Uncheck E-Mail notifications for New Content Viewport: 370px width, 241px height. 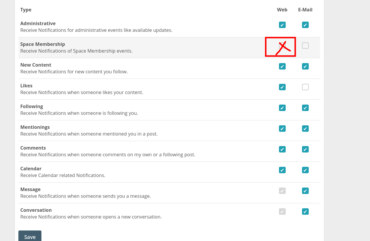point(305,66)
